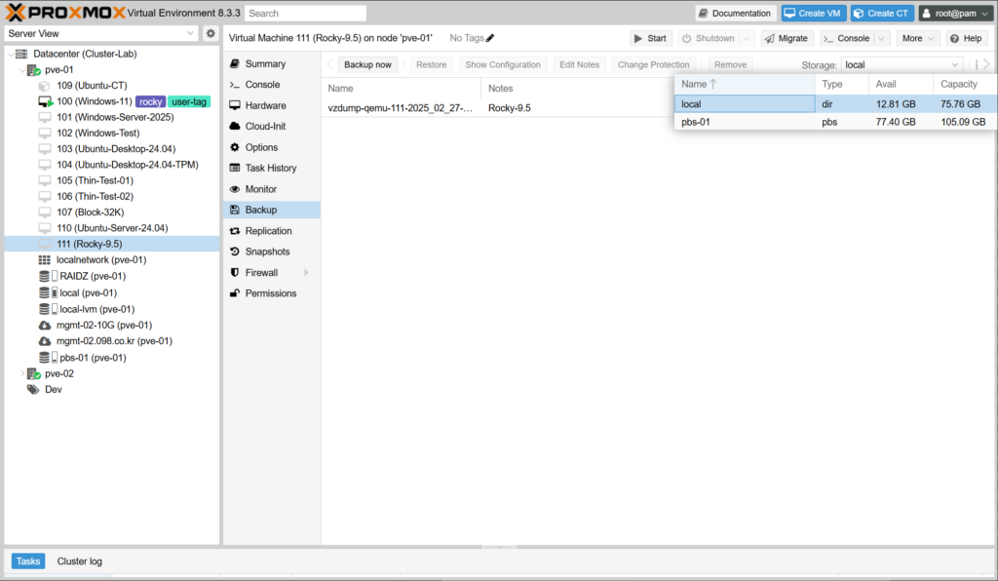Choose pbs-01 from the storage list

tap(698, 122)
